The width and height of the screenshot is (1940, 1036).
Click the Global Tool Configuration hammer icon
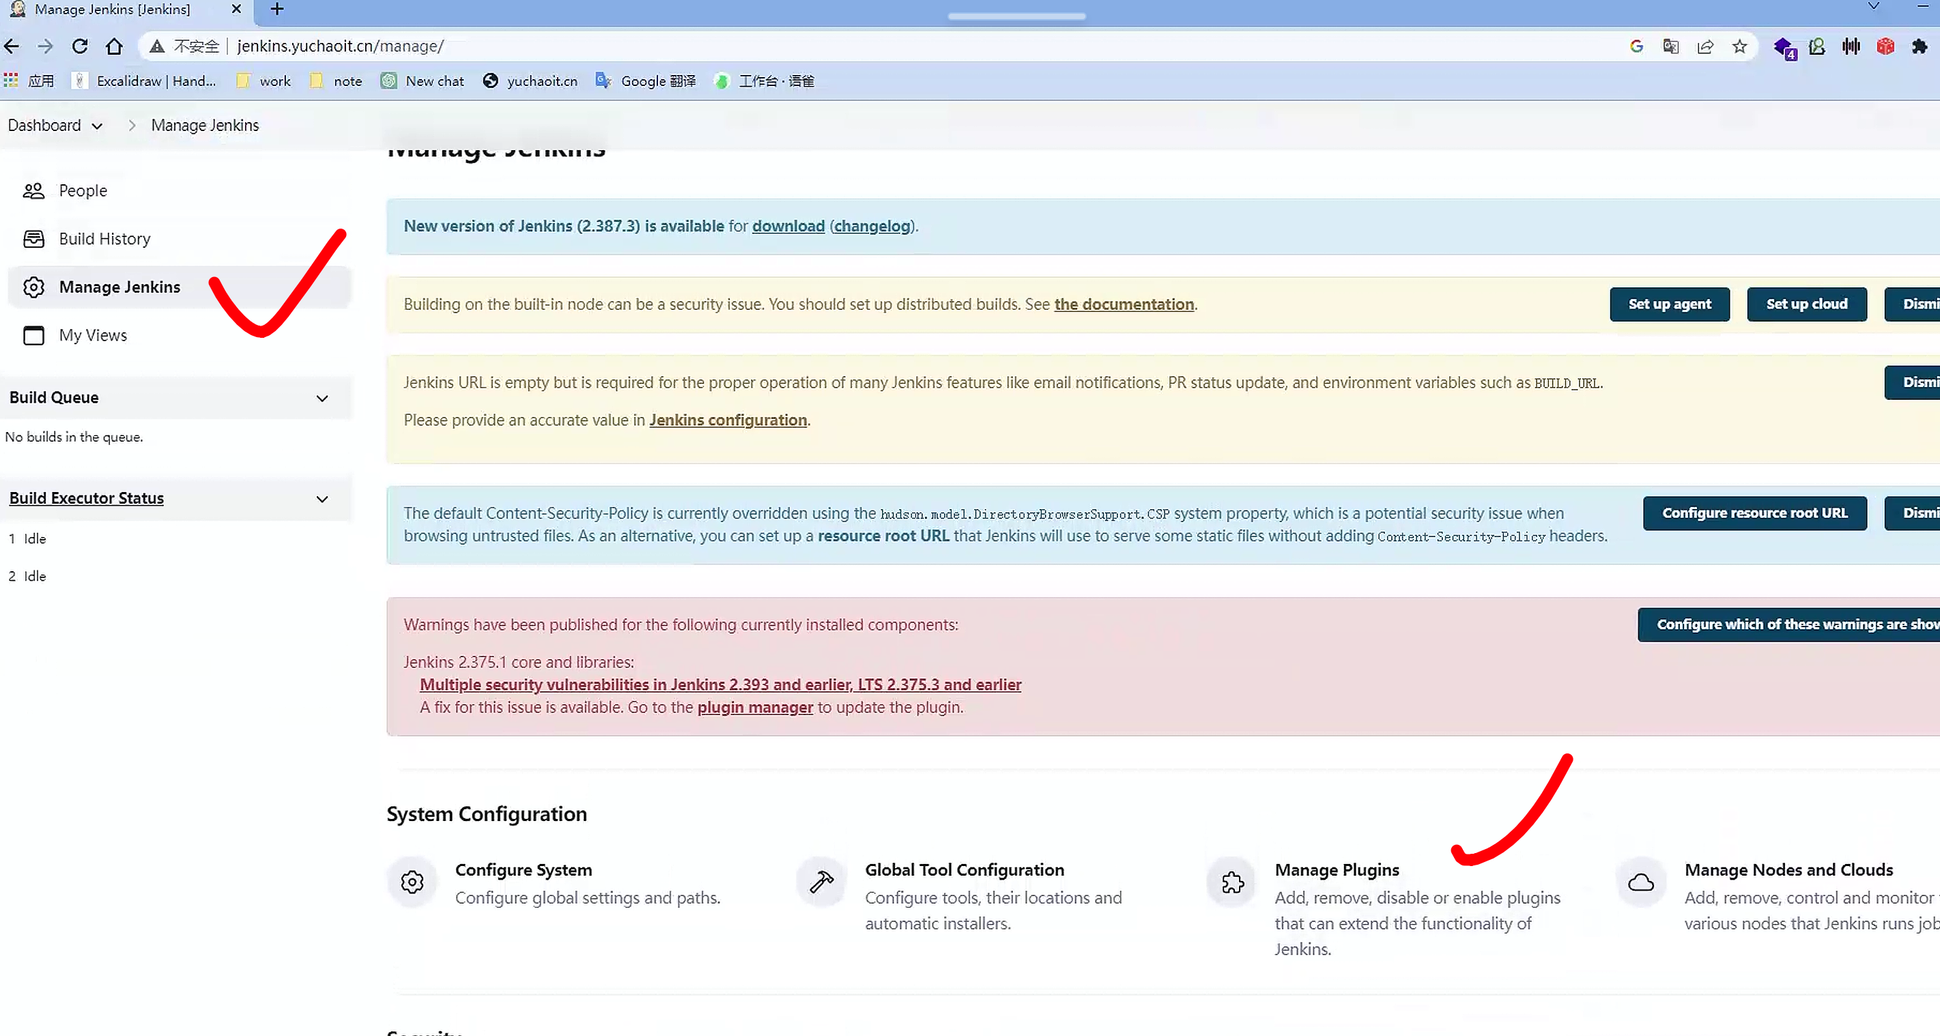point(821,882)
